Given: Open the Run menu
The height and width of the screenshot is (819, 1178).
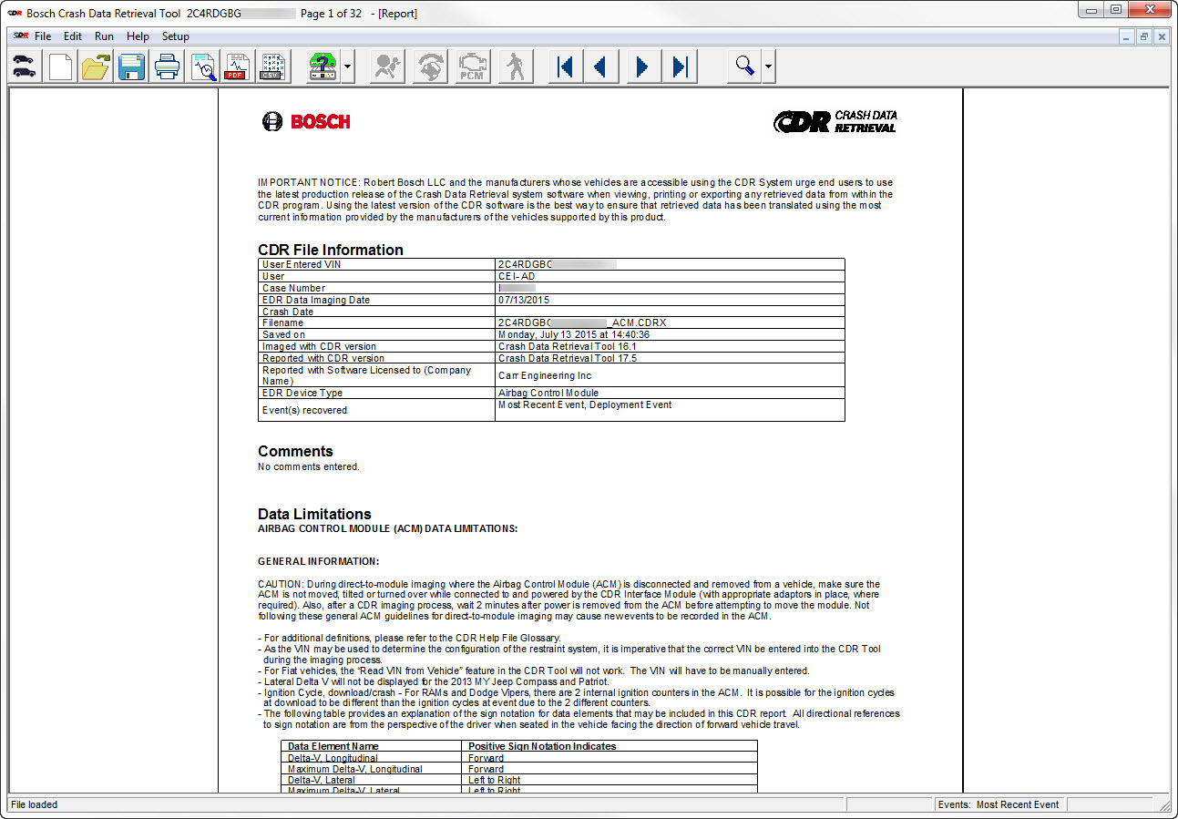Looking at the screenshot, I should click(x=104, y=36).
